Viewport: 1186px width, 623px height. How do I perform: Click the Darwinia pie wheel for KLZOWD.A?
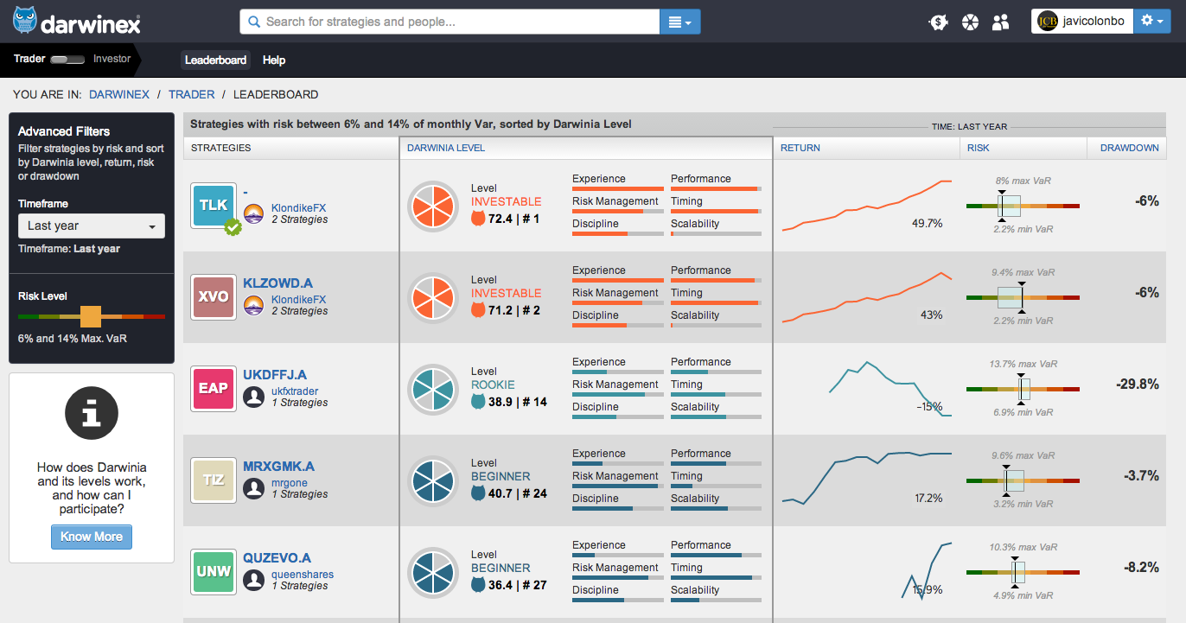(432, 298)
